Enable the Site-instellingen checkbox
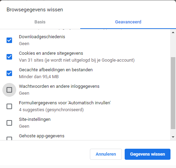The width and height of the screenshot is (176, 168). pyautogui.click(x=9, y=123)
